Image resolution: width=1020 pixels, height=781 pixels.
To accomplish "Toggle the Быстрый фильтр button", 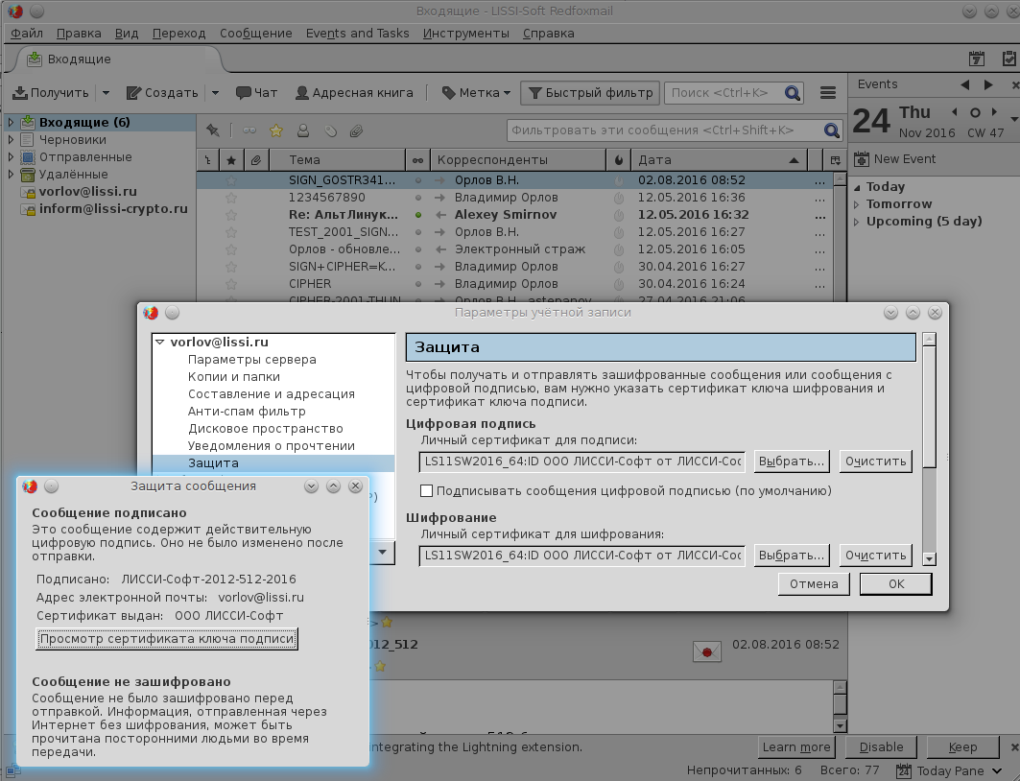I will [x=590, y=93].
